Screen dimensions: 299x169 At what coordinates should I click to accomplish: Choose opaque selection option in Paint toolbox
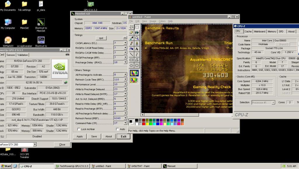(134, 73)
